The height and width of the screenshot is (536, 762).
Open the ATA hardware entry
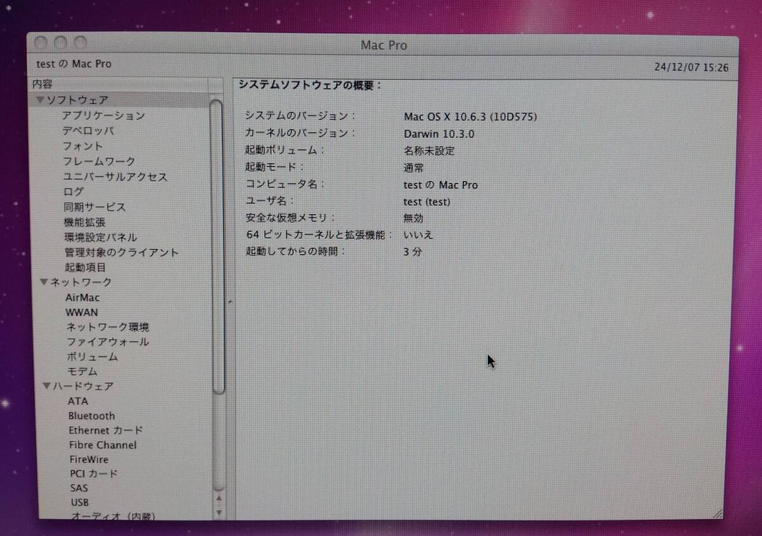click(78, 401)
